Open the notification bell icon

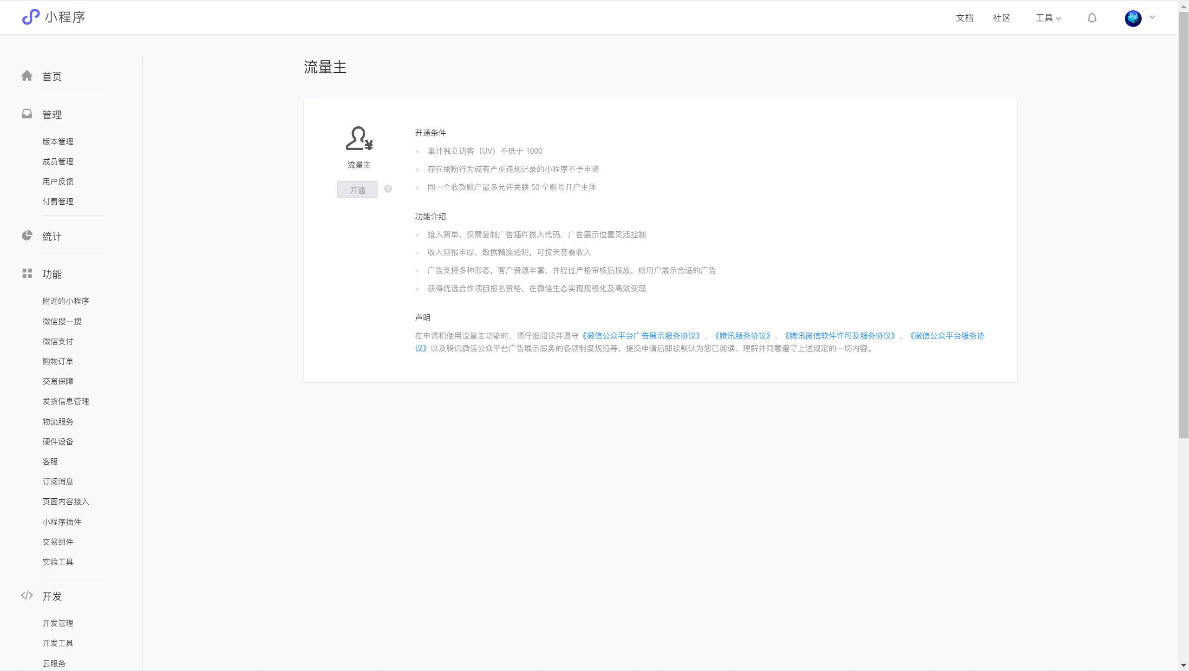coord(1092,18)
